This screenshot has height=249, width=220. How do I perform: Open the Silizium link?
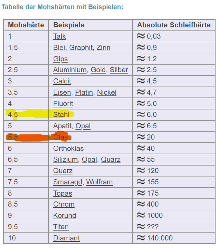pos(66,159)
